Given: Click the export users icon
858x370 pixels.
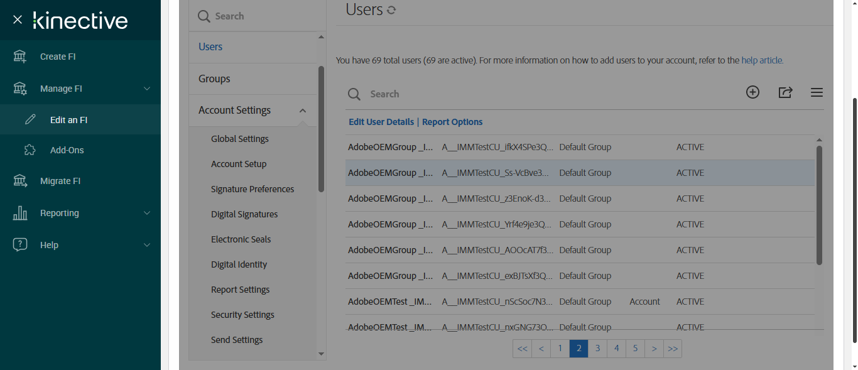Looking at the screenshot, I should 785,92.
